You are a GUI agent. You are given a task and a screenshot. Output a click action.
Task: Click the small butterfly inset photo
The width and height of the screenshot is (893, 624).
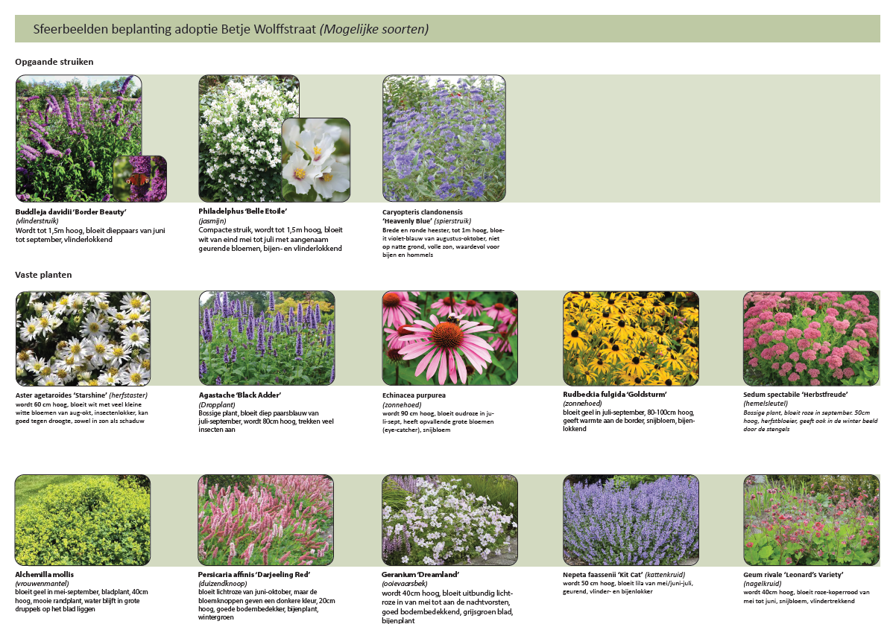[x=139, y=179]
